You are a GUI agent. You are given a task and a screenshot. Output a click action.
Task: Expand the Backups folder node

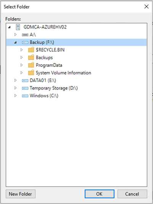coord(22,57)
